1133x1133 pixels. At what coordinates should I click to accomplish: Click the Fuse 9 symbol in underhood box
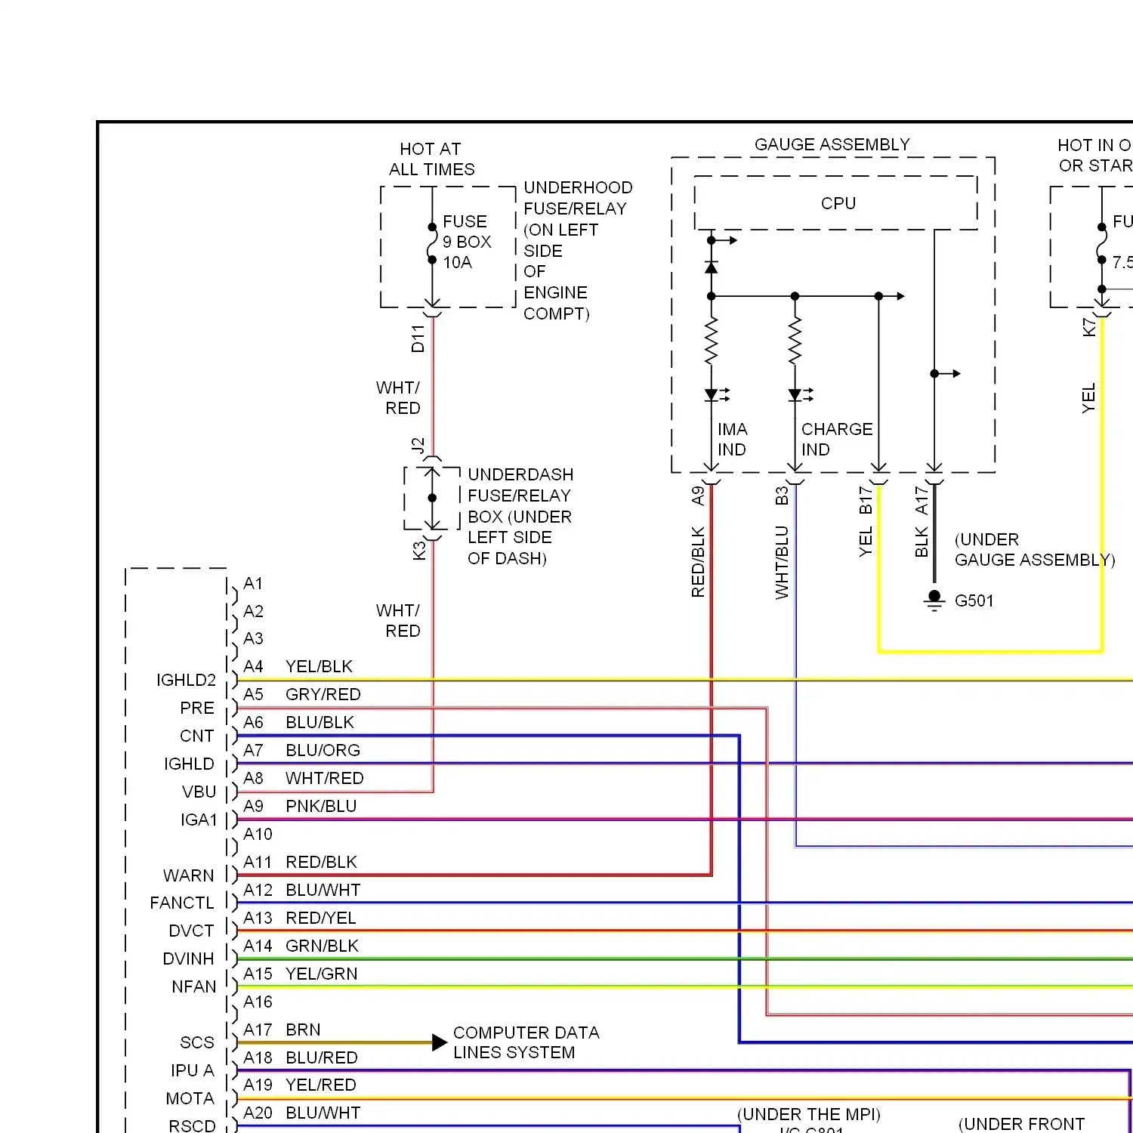pos(432,243)
